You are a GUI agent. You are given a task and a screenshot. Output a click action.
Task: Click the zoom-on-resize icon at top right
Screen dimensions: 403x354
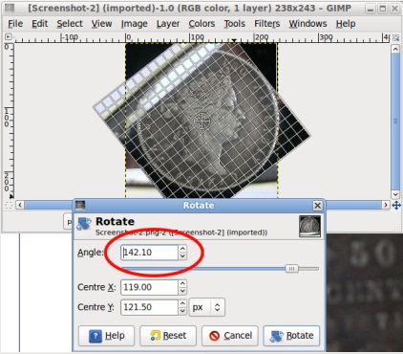(x=395, y=38)
